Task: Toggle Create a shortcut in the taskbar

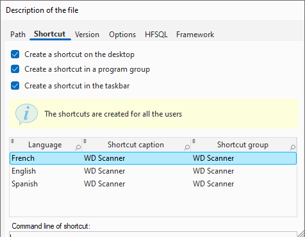Action: pos(15,86)
